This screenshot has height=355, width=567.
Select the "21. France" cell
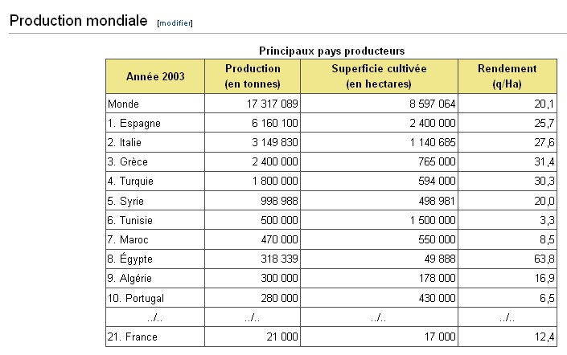(x=131, y=337)
